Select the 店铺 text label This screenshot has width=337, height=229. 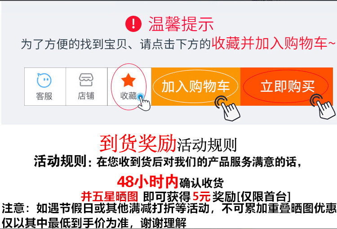click(86, 96)
